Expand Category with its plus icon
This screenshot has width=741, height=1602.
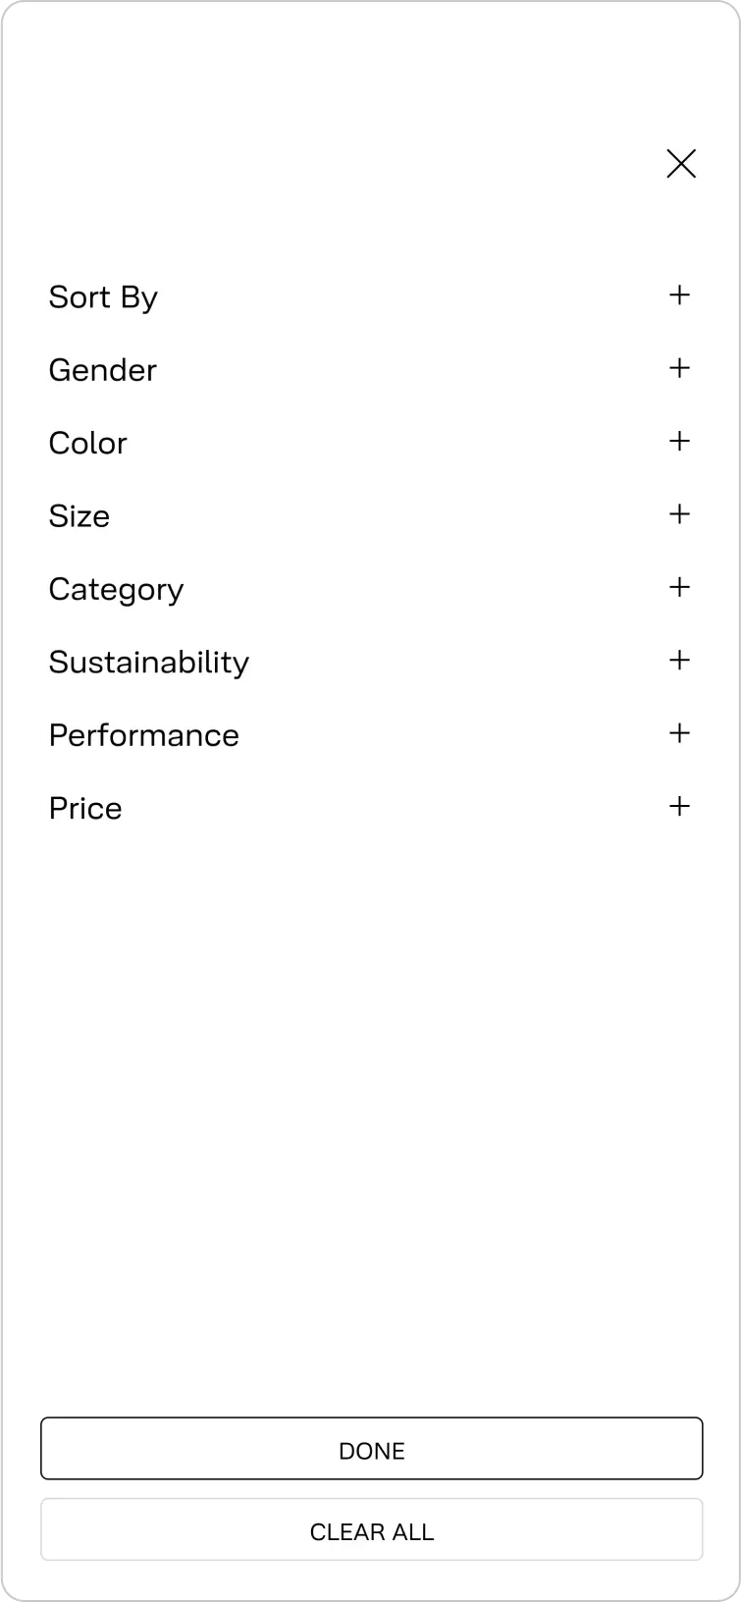(x=679, y=587)
